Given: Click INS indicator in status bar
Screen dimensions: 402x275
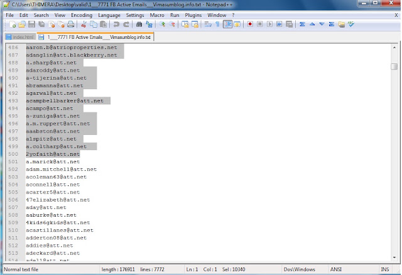Looking at the screenshot, I should 385,269.
